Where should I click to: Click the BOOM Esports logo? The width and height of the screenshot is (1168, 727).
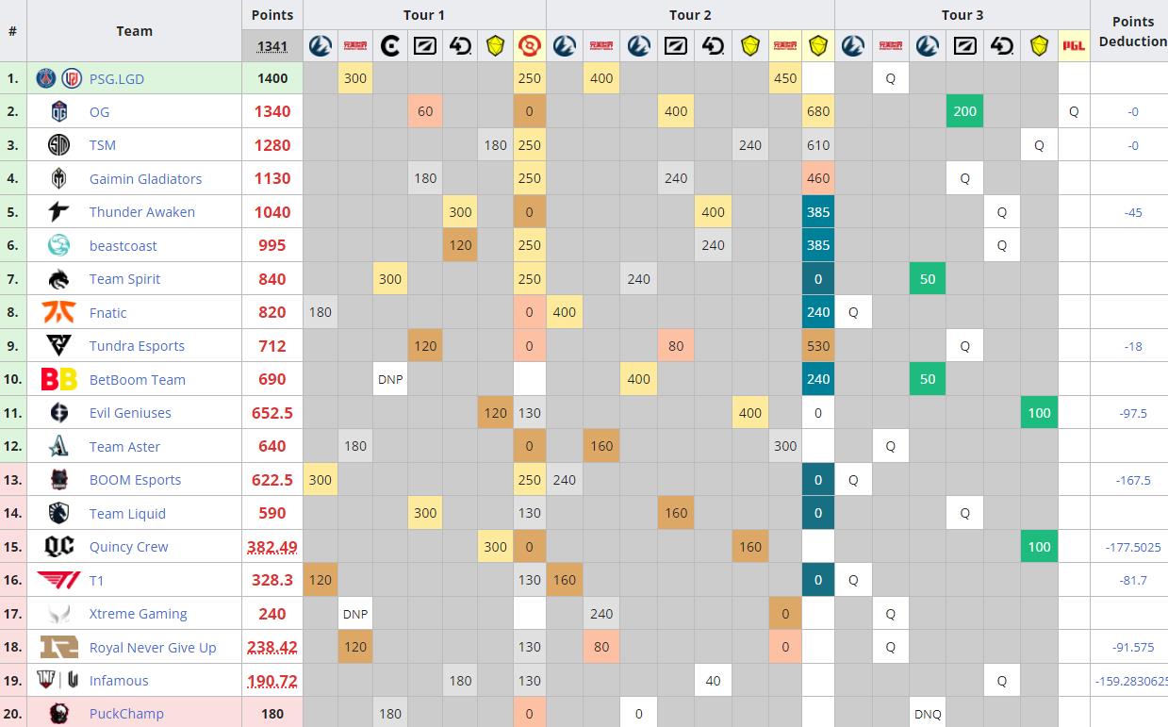pyautogui.click(x=58, y=480)
